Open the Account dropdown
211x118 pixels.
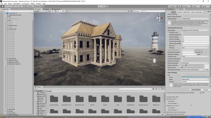186,6
